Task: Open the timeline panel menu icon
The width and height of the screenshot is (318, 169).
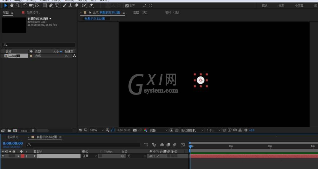Action: [60, 137]
